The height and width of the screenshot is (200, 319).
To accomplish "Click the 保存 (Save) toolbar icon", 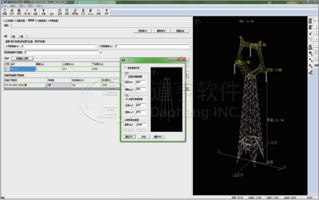I will (x=19, y=12).
